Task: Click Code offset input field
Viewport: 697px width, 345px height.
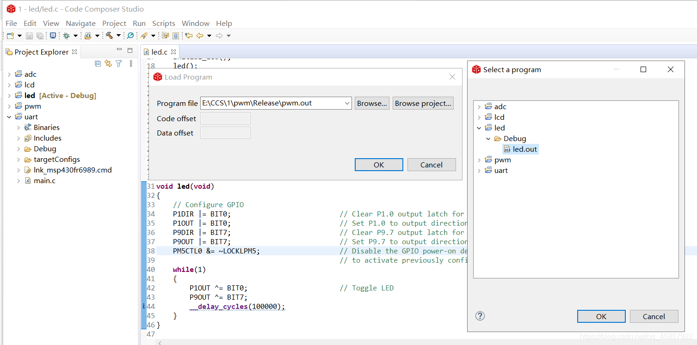Action: click(x=225, y=118)
